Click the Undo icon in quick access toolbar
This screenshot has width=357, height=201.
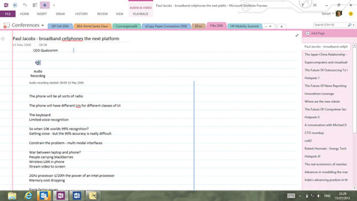coord(25,5)
